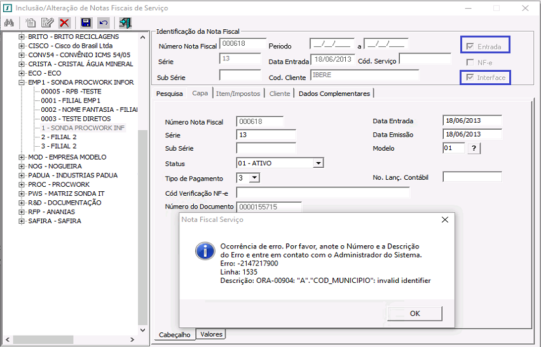Click the Sub Série field in Capa
The width and height of the screenshot is (541, 347).
(266, 148)
